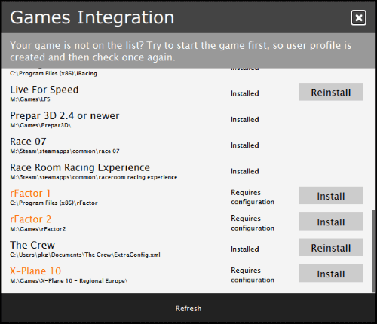Install the rFactor 2 integration
The height and width of the screenshot is (324, 377).
pos(331,222)
